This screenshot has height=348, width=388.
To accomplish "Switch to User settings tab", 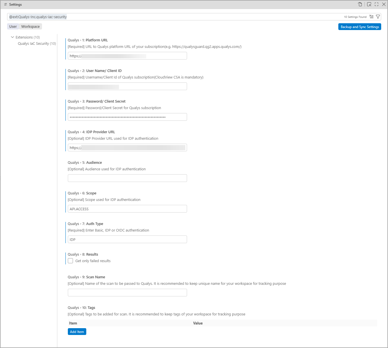I will click(x=13, y=26).
